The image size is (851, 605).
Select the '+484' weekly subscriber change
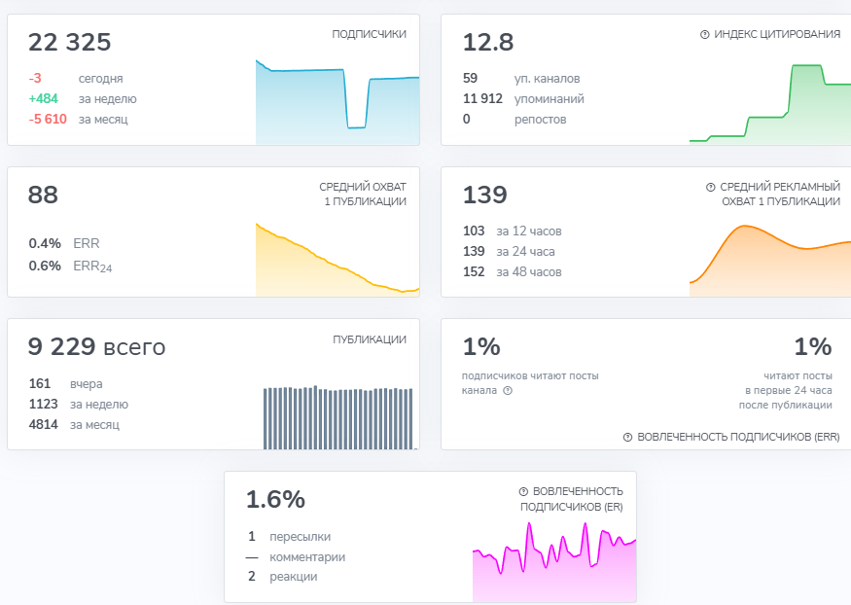tap(44, 99)
